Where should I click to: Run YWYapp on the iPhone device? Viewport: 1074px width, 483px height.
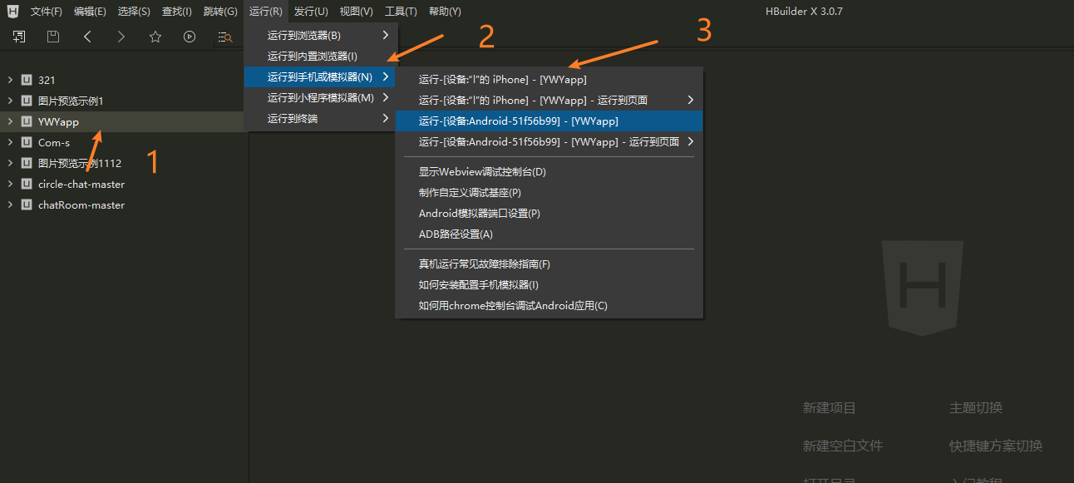[x=549, y=80]
